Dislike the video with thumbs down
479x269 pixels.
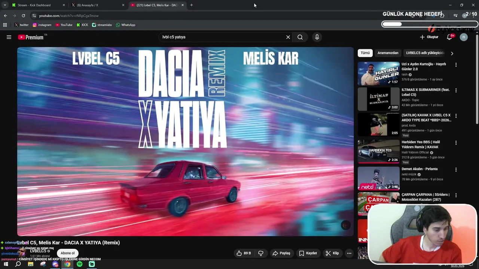[x=261, y=253]
